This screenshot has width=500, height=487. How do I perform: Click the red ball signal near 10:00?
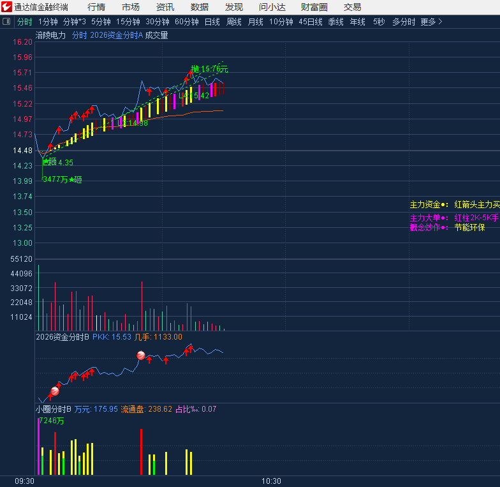pos(141,356)
